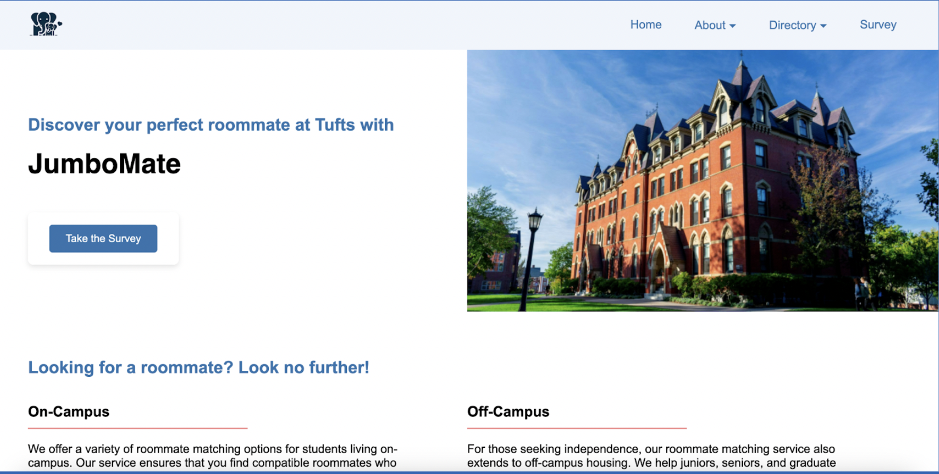Click the JumboMate elephant logo

(46, 24)
